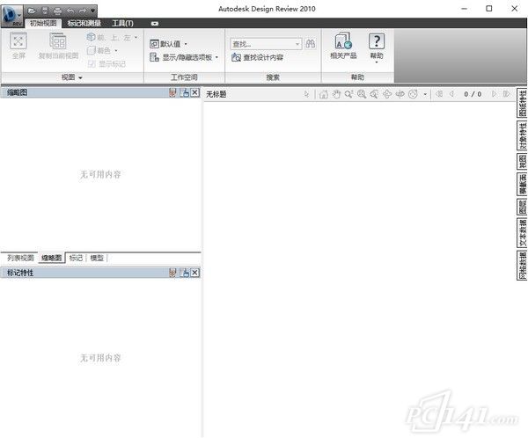Switch to the 模型 bottom tab
This screenshot has height=438, width=528.
pyautogui.click(x=97, y=258)
